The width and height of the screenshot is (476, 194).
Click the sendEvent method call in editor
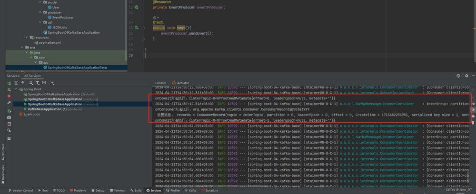tap(200, 33)
